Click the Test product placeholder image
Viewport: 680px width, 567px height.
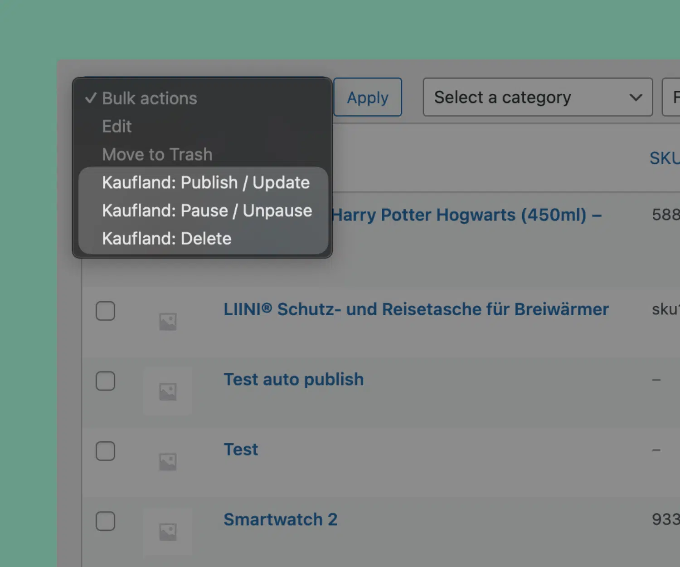(x=168, y=462)
